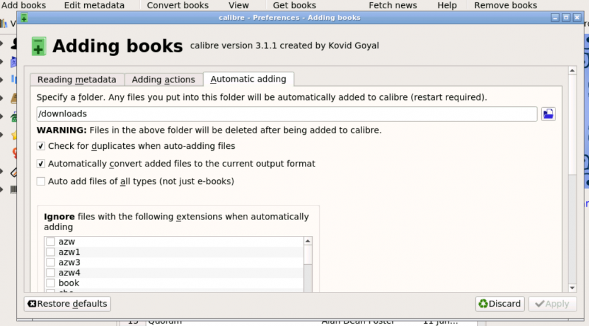
Task: Enable Auto add files of all types
Action: tap(41, 181)
